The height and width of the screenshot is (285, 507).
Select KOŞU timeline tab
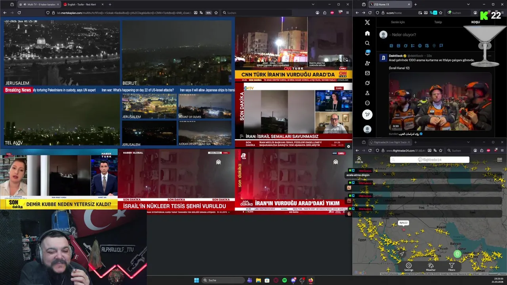[x=475, y=22]
